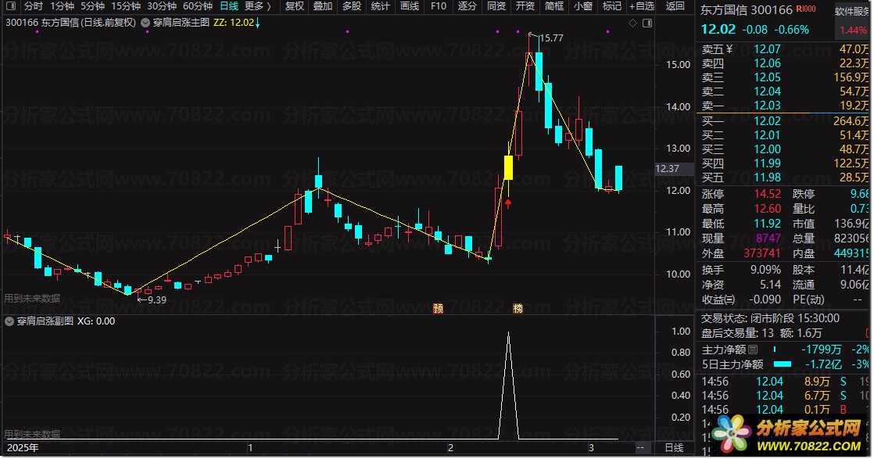Click the 14:56 trade row with 8.9万
This screenshot has width=874, height=459.
(x=785, y=382)
